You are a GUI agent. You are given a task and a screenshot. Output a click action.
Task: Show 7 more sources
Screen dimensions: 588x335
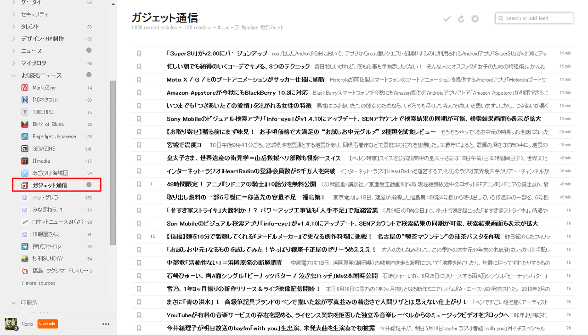38,283
